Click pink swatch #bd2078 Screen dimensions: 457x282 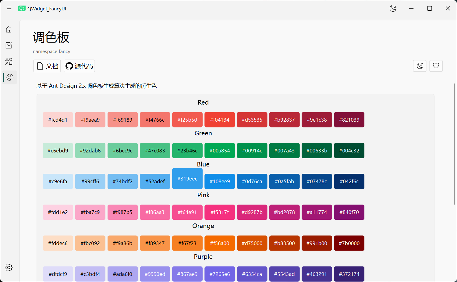coord(285,212)
